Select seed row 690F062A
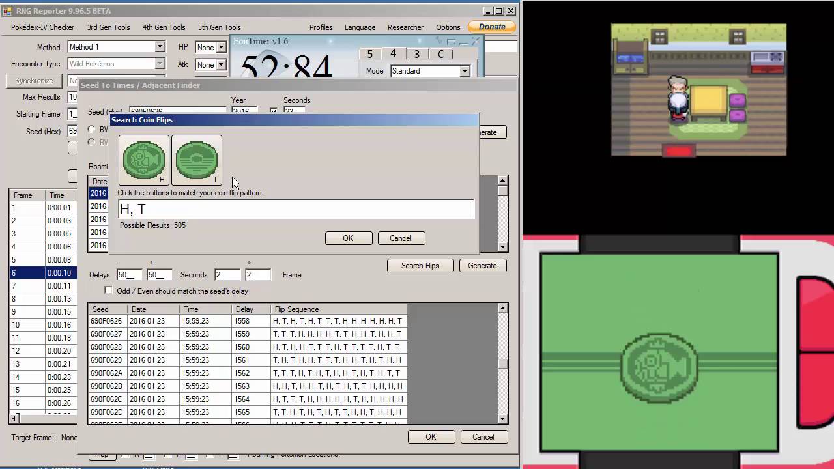This screenshot has height=469, width=834. click(x=248, y=373)
